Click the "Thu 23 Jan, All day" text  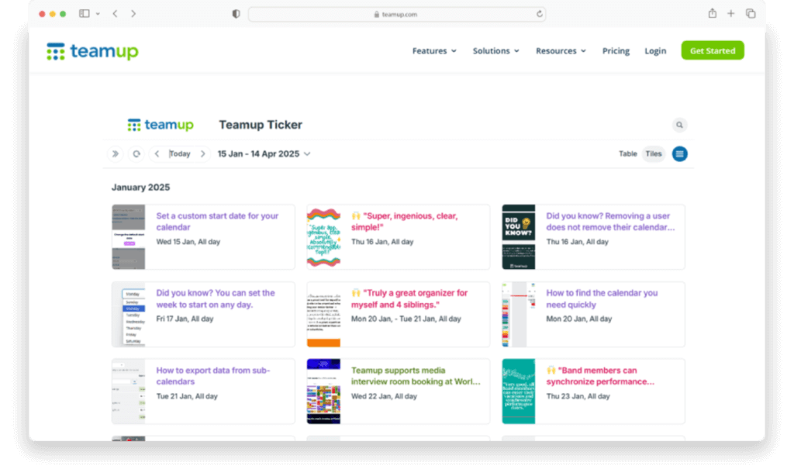coord(578,396)
